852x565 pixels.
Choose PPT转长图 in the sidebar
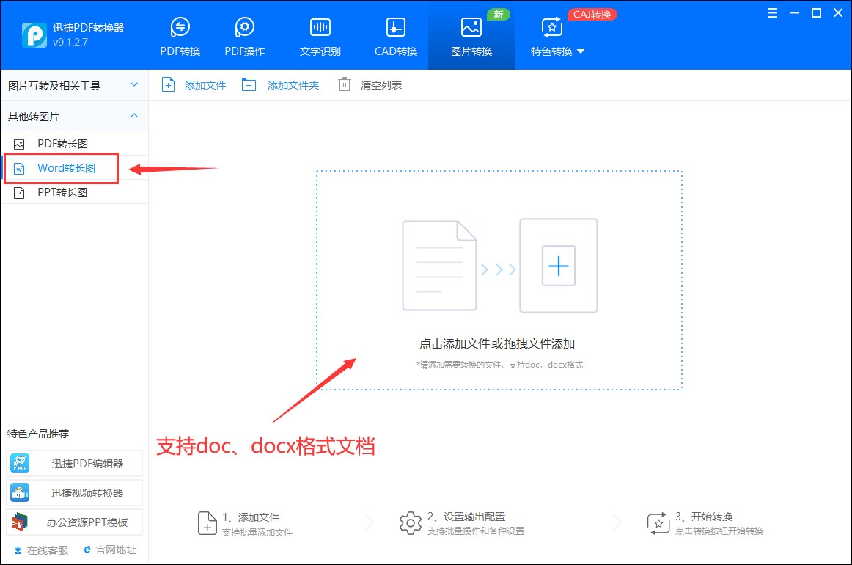click(x=75, y=192)
